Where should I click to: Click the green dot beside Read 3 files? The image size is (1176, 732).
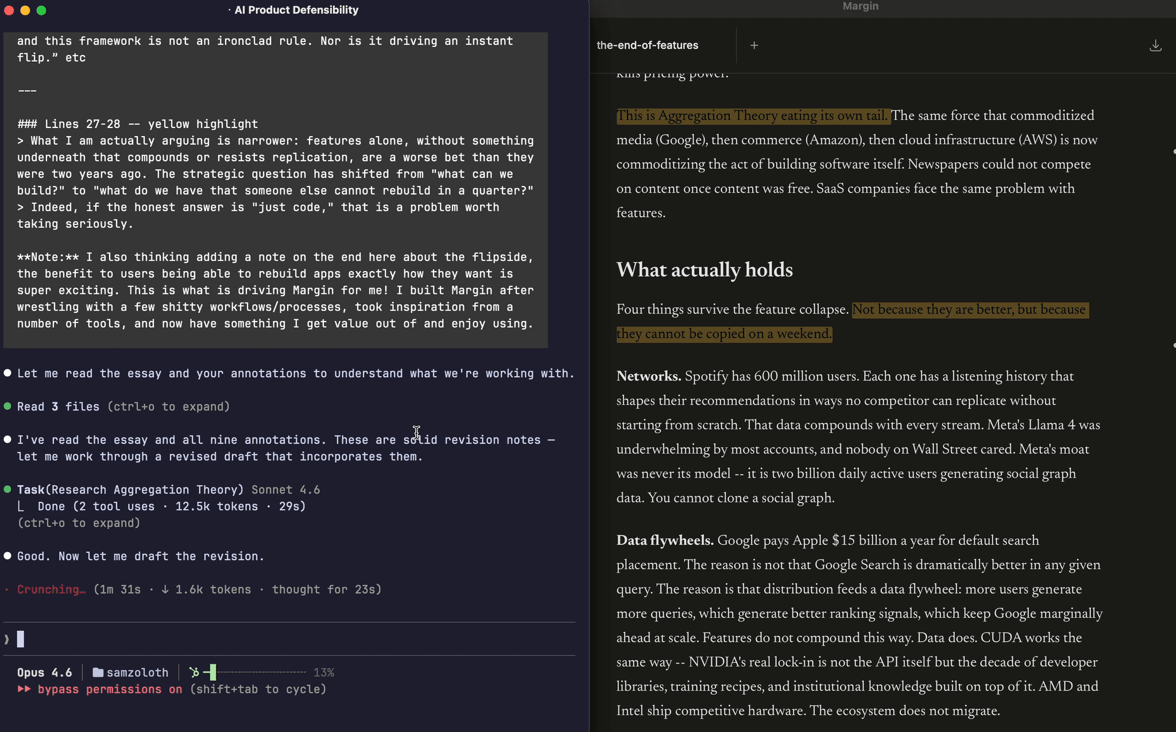click(7, 406)
